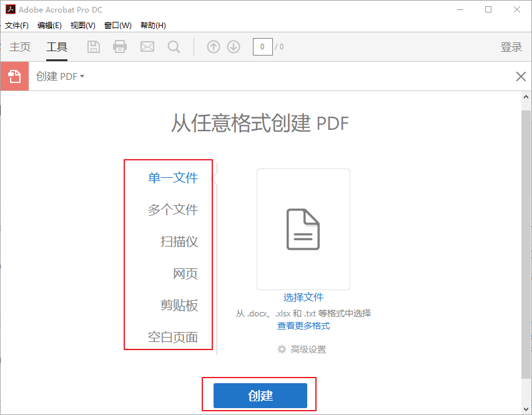Select the 单一文件 option
Screen dimensions: 532x415
(x=173, y=178)
